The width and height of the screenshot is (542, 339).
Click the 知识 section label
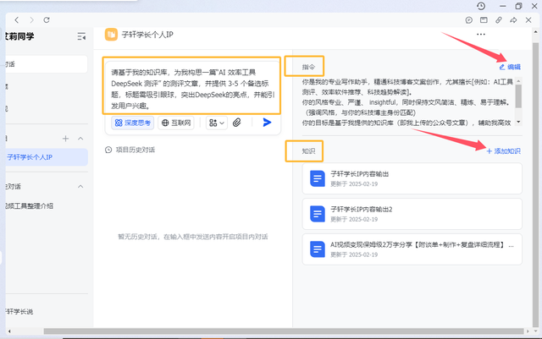308,151
